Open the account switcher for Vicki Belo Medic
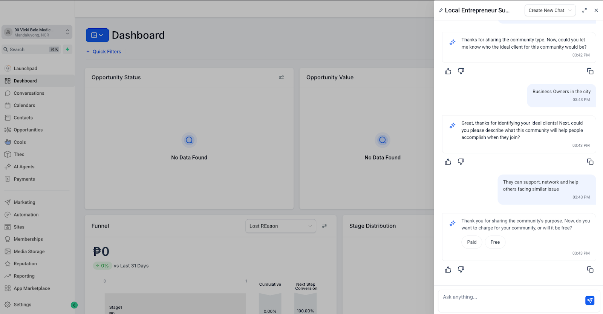This screenshot has width=603, height=314. click(37, 32)
